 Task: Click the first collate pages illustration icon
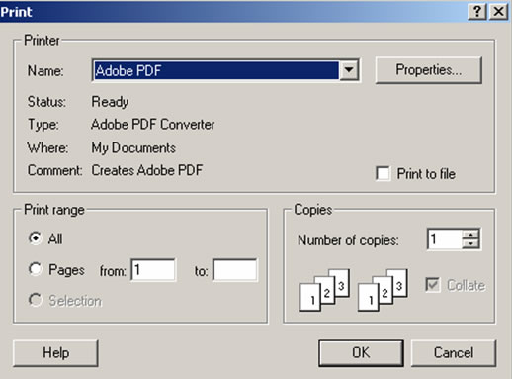coord(325,290)
